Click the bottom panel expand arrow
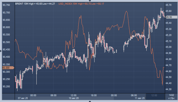This screenshot has height=102, width=178. pos(89,101)
